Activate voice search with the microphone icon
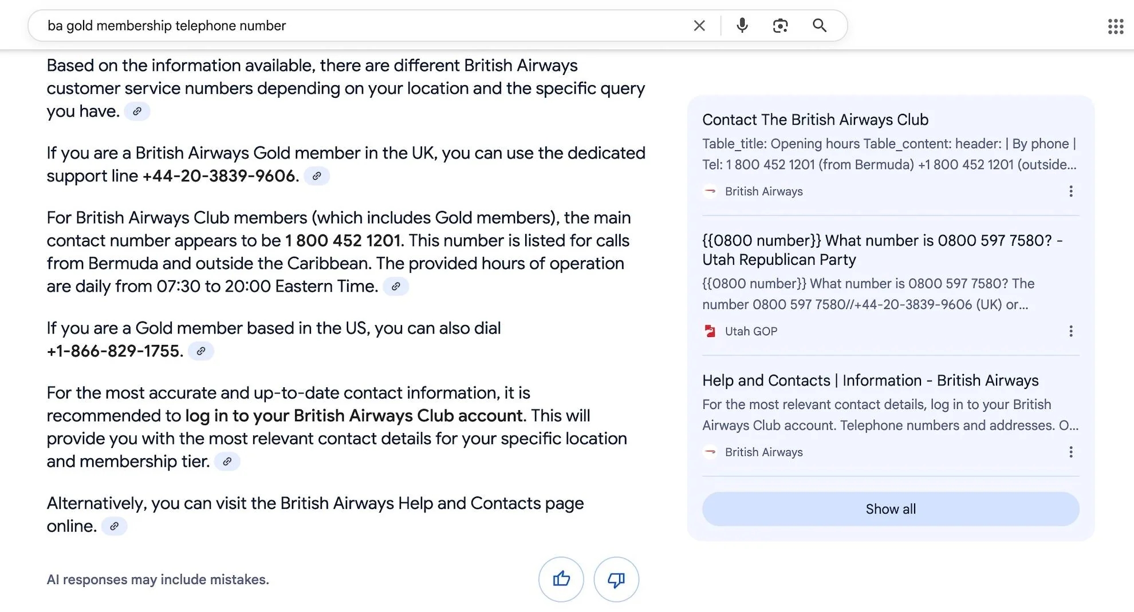1134x612 pixels. tap(742, 25)
